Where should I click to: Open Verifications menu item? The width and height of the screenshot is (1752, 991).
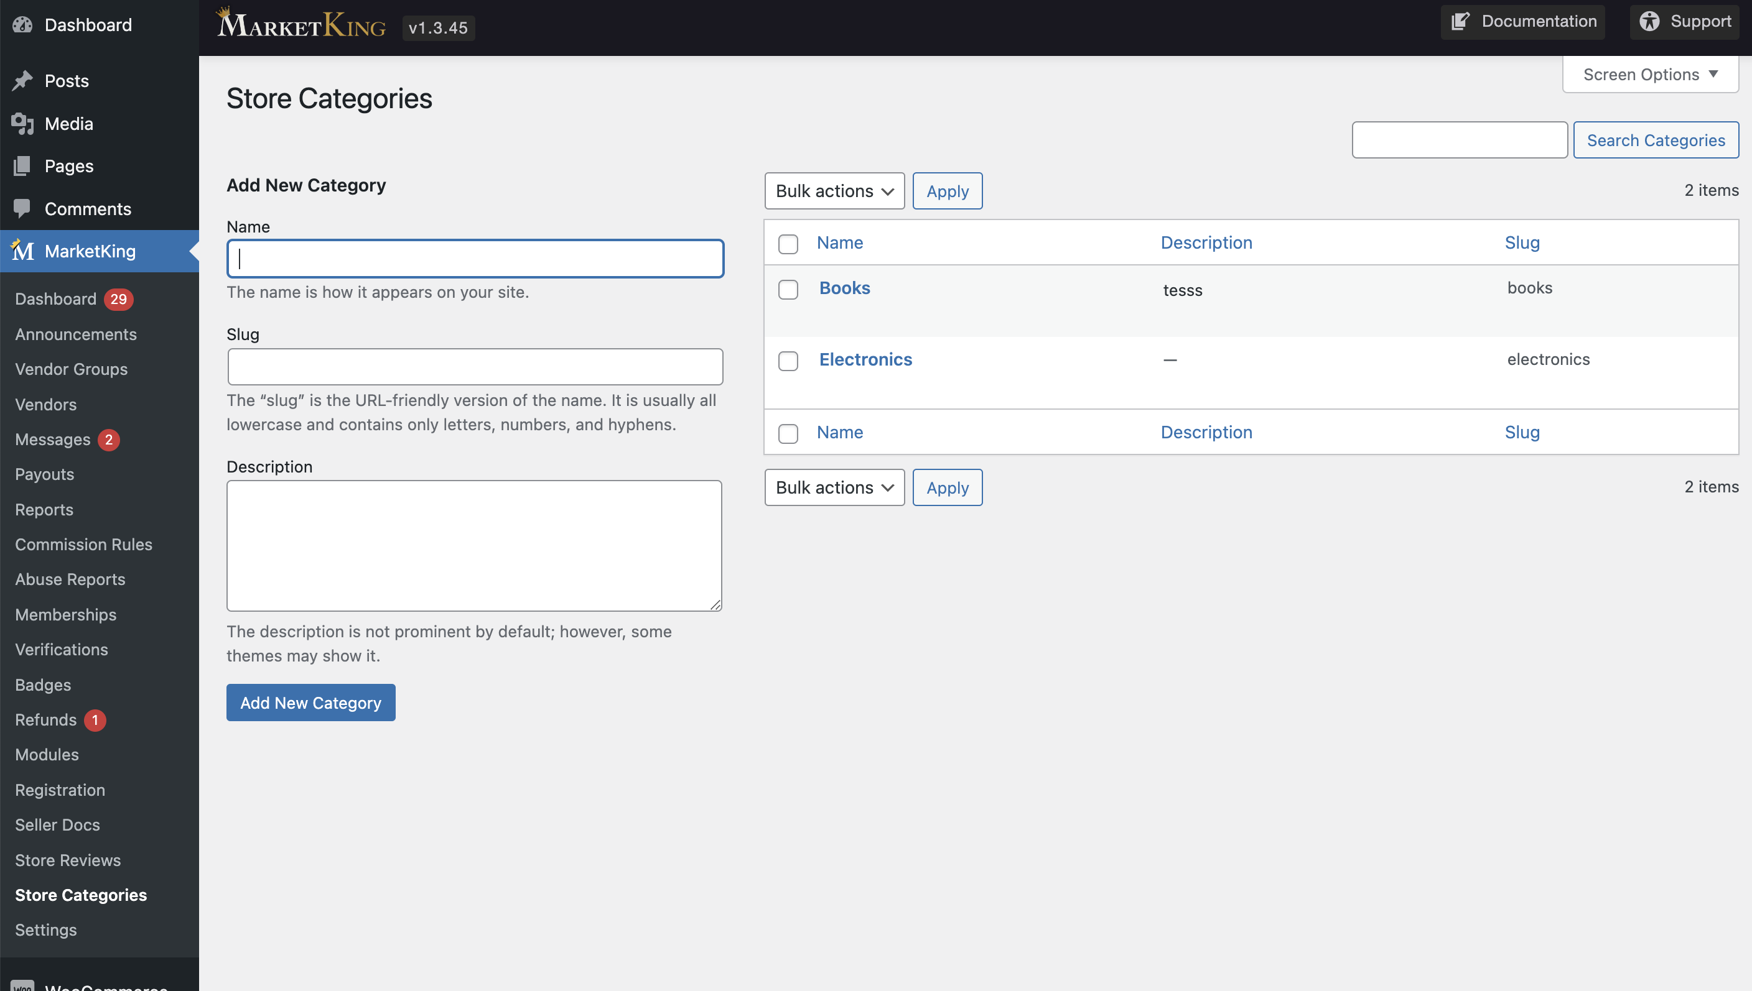[x=61, y=650]
